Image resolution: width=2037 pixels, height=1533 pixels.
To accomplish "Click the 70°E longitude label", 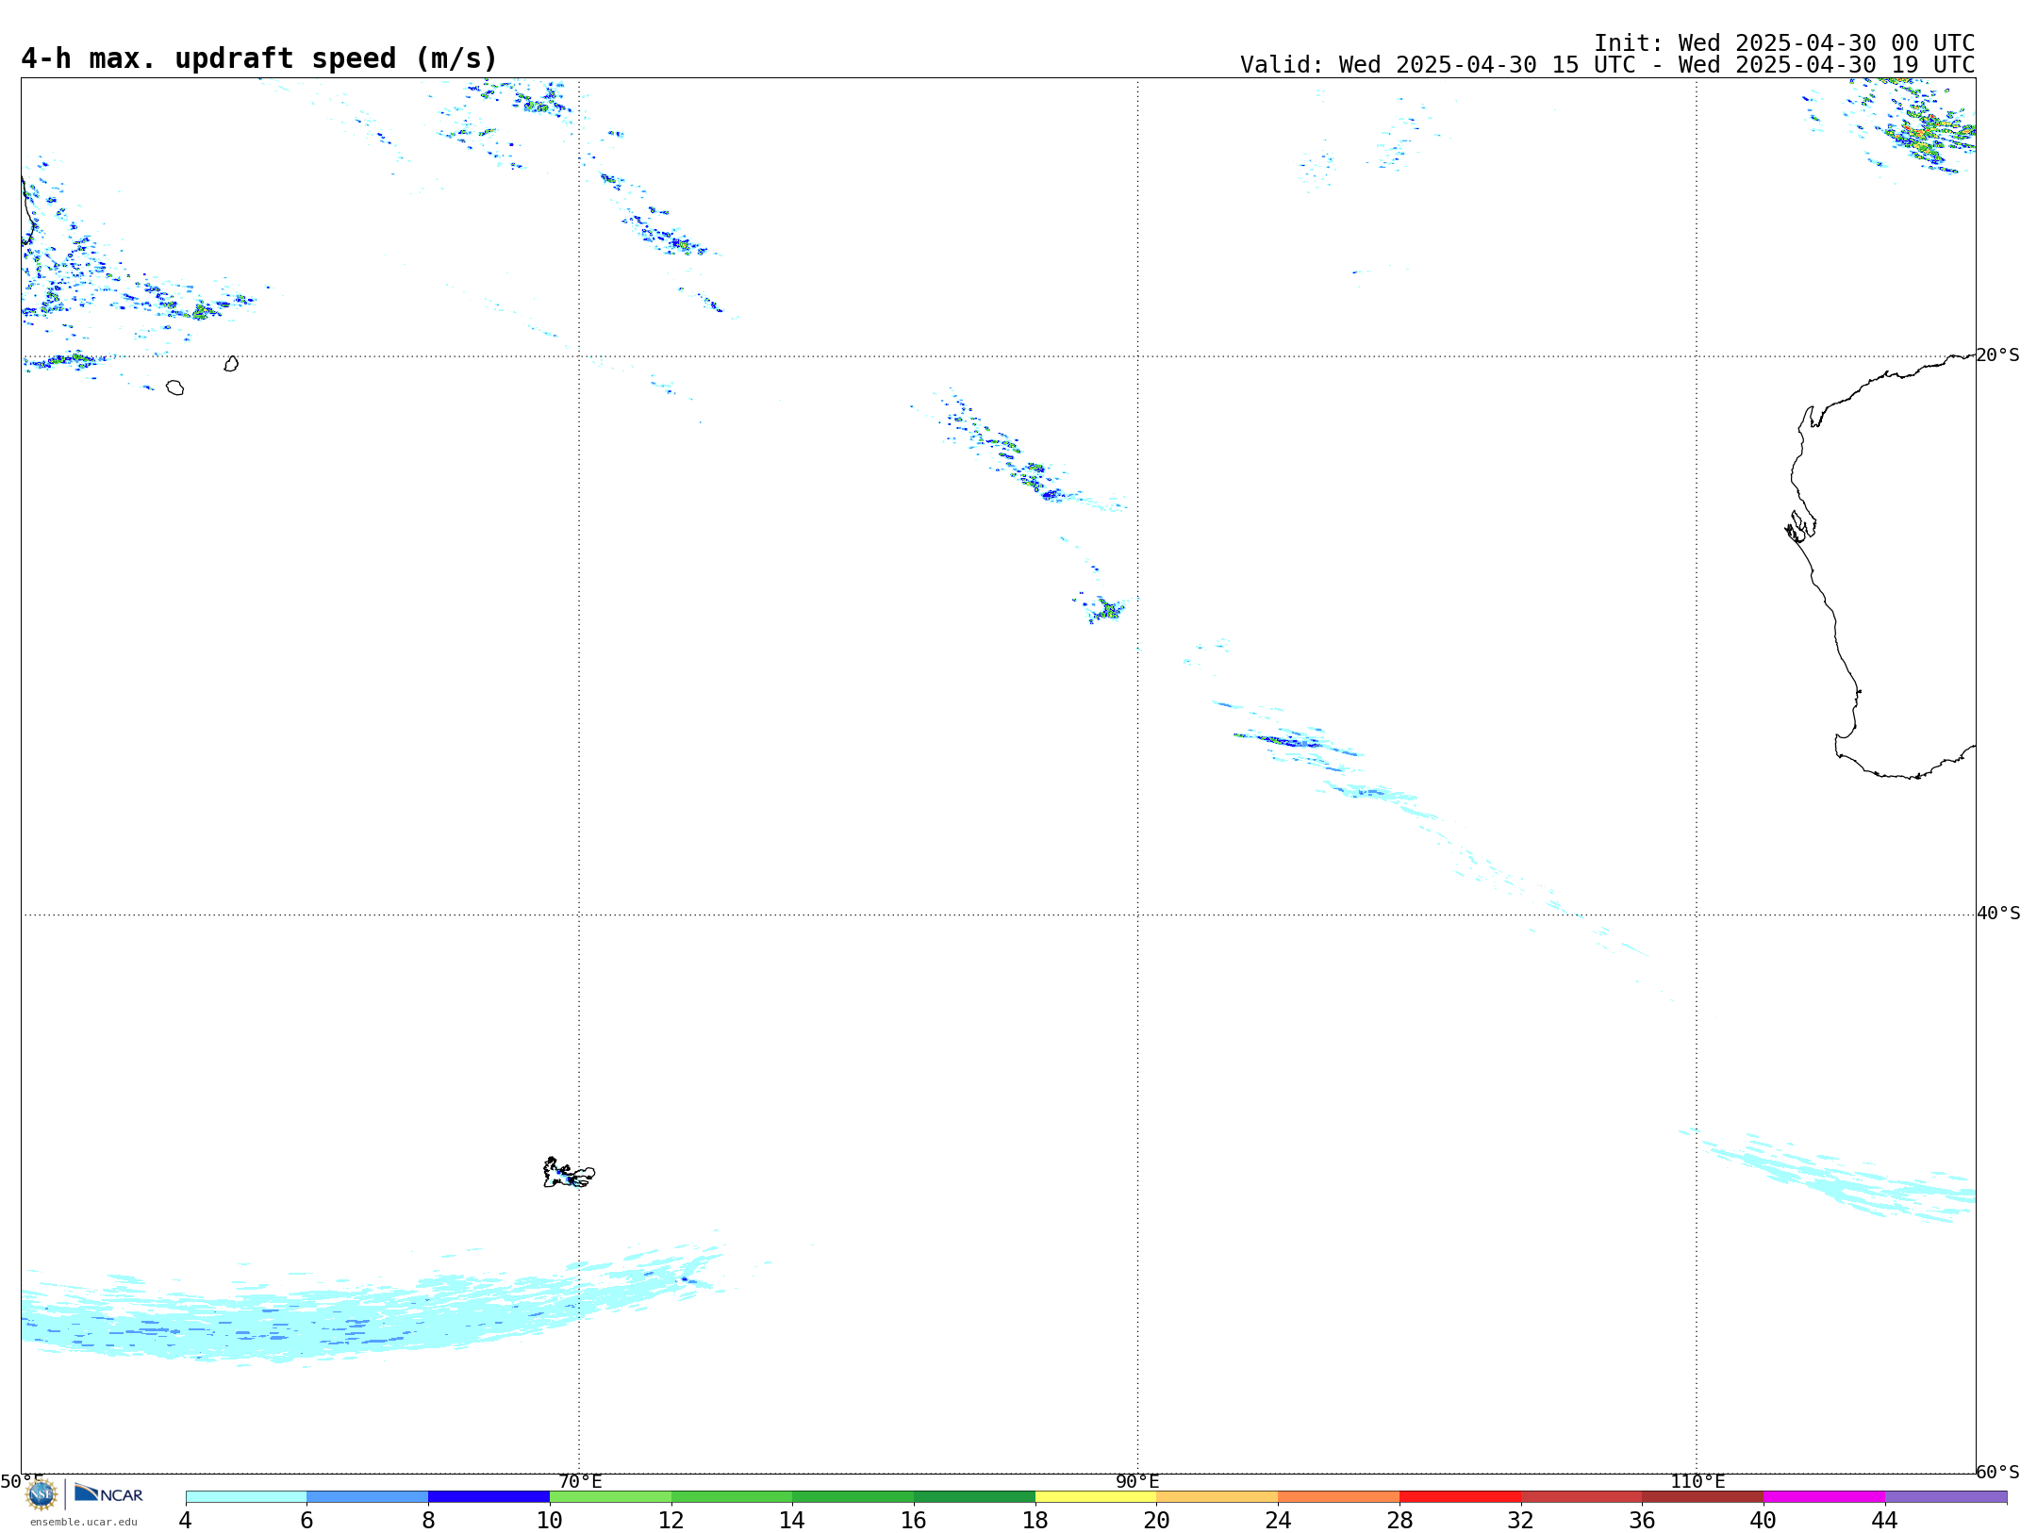I will [x=580, y=1481].
